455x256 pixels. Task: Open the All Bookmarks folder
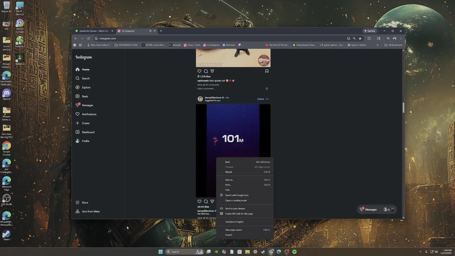(x=394, y=45)
